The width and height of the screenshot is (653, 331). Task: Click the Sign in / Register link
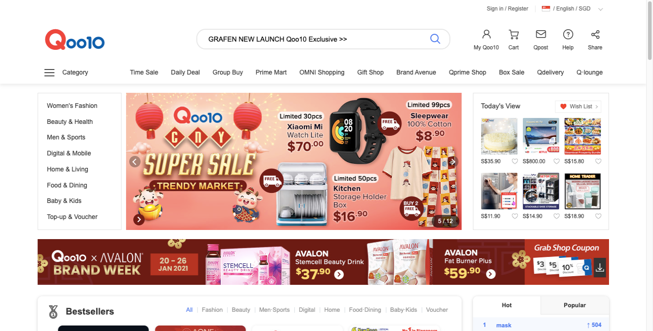click(507, 9)
